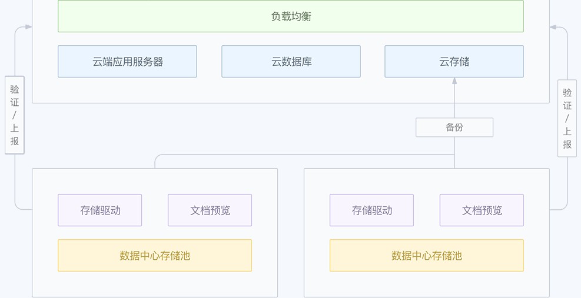Click empty space below left 数据中心存储池
This screenshot has height=298, width=581.
click(x=155, y=284)
